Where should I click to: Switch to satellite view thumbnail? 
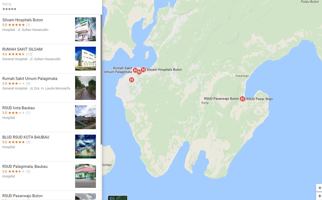118,198
